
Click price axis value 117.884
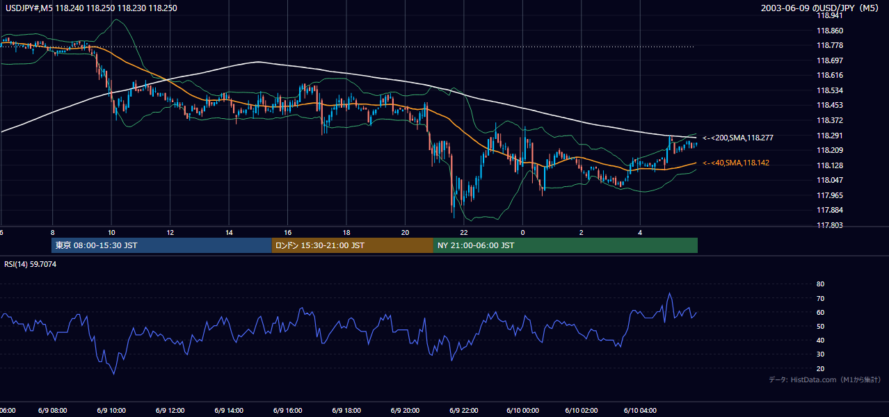pos(831,210)
